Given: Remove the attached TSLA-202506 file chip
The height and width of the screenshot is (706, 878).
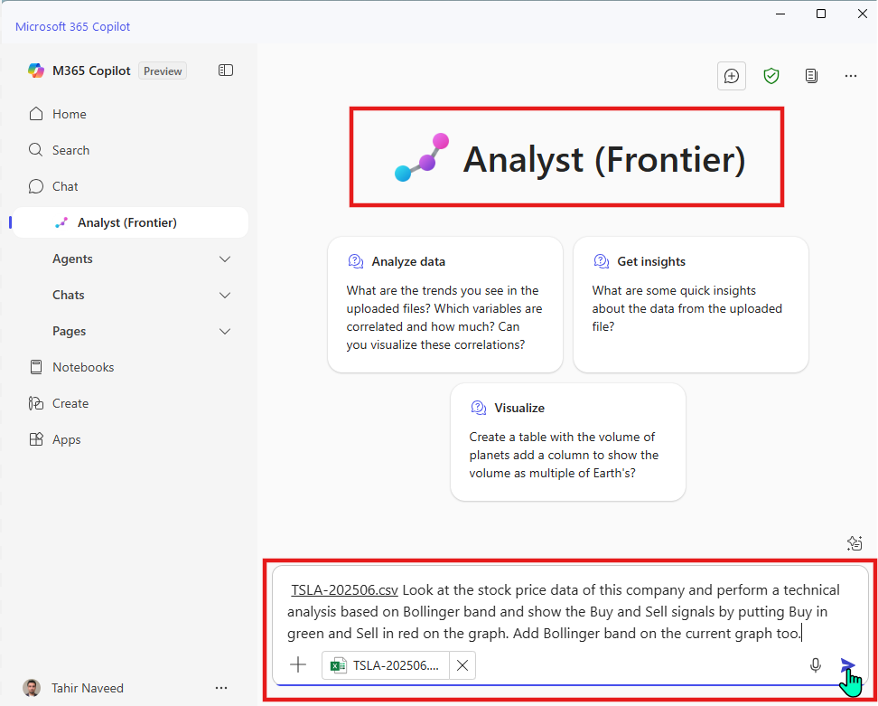Looking at the screenshot, I should 462,664.
